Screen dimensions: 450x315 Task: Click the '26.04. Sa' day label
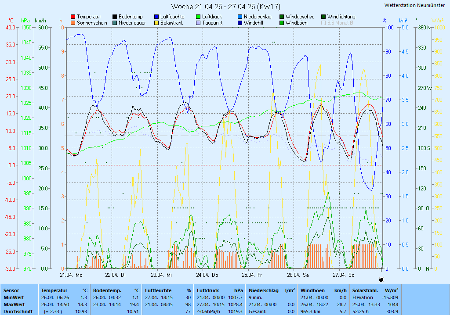click(x=298, y=275)
